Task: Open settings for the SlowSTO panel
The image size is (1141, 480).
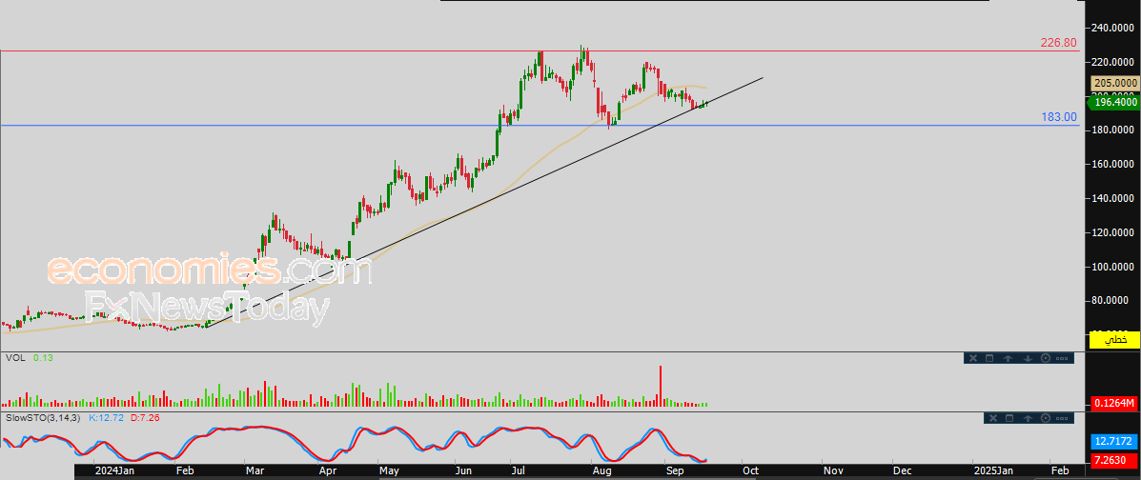Action: tap(1046, 417)
